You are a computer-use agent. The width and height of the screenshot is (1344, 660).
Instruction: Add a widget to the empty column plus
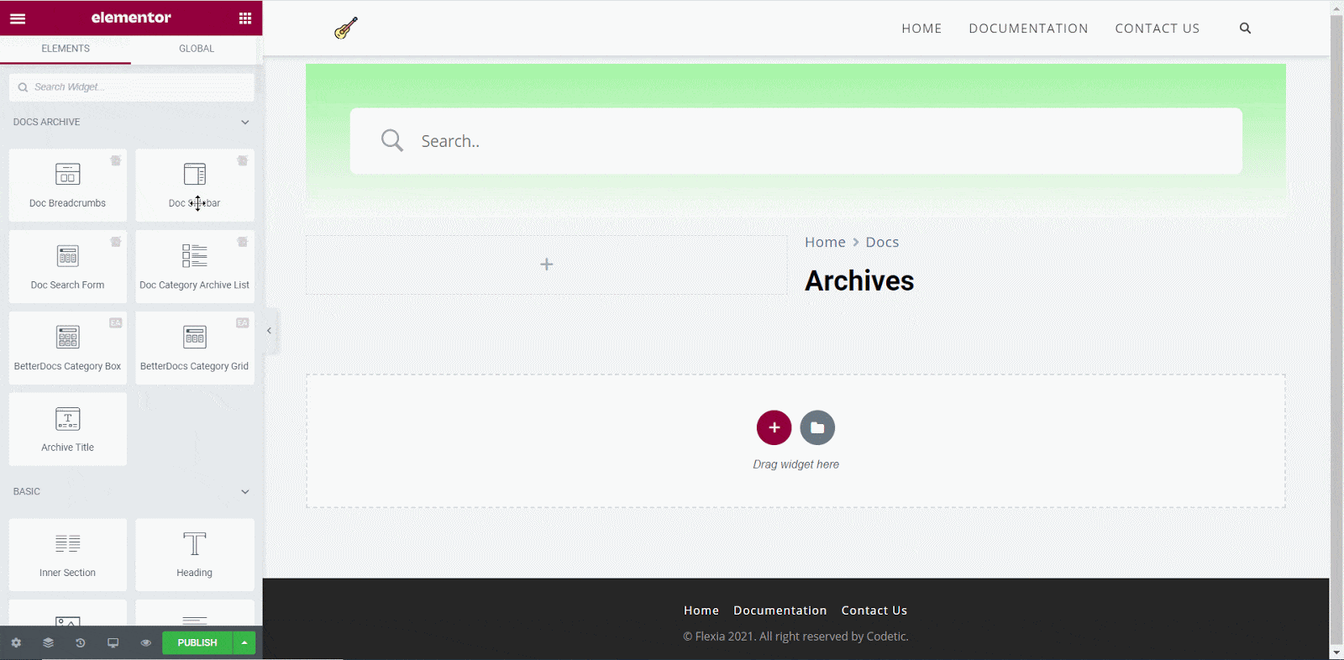click(x=547, y=265)
